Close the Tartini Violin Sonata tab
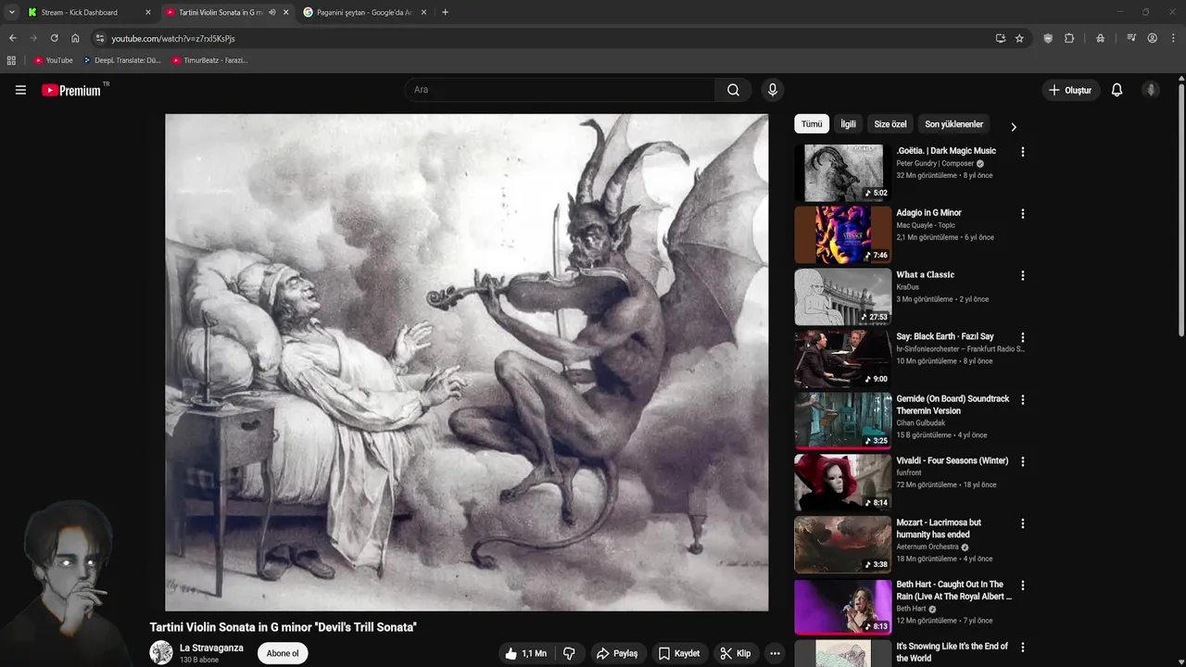1186x667 pixels. (285, 12)
